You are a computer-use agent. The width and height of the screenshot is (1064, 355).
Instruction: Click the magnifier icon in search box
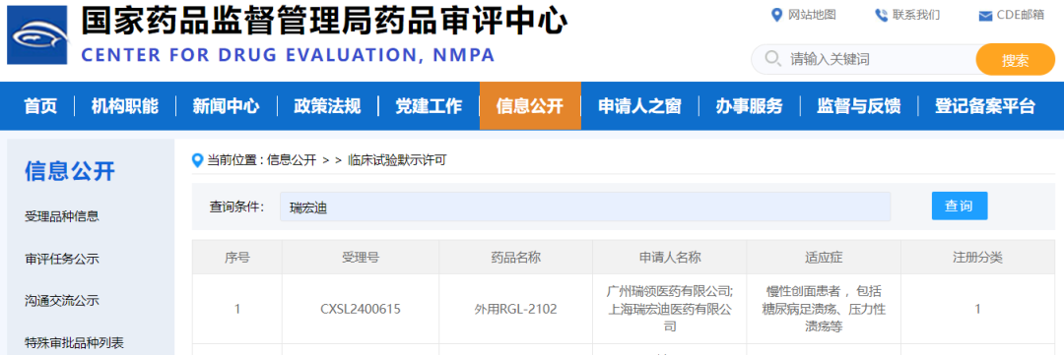point(772,59)
